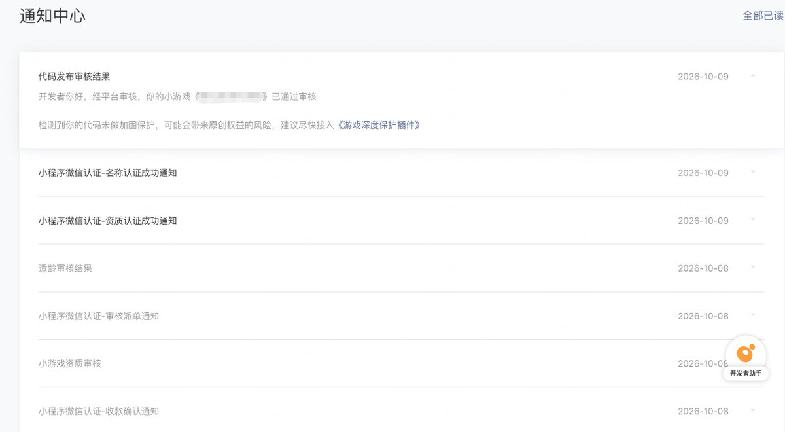The height and width of the screenshot is (432, 785).
Task: Open the 开发者助手 assistant icon
Action: point(746,355)
